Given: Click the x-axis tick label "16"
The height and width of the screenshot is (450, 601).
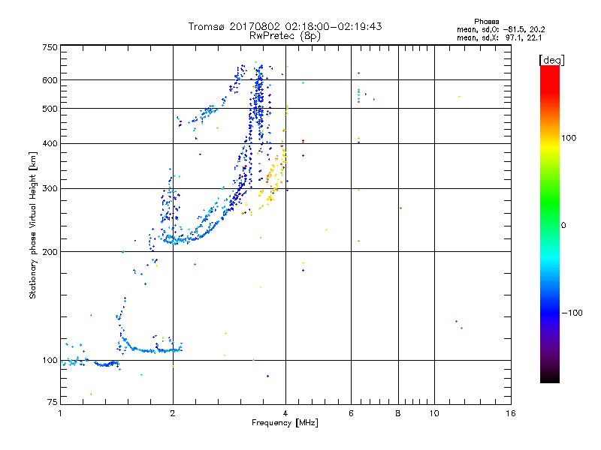Looking at the screenshot, I should [511, 413].
